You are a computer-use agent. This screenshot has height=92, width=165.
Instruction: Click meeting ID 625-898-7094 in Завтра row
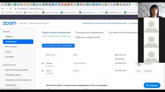[x=120, y=71]
